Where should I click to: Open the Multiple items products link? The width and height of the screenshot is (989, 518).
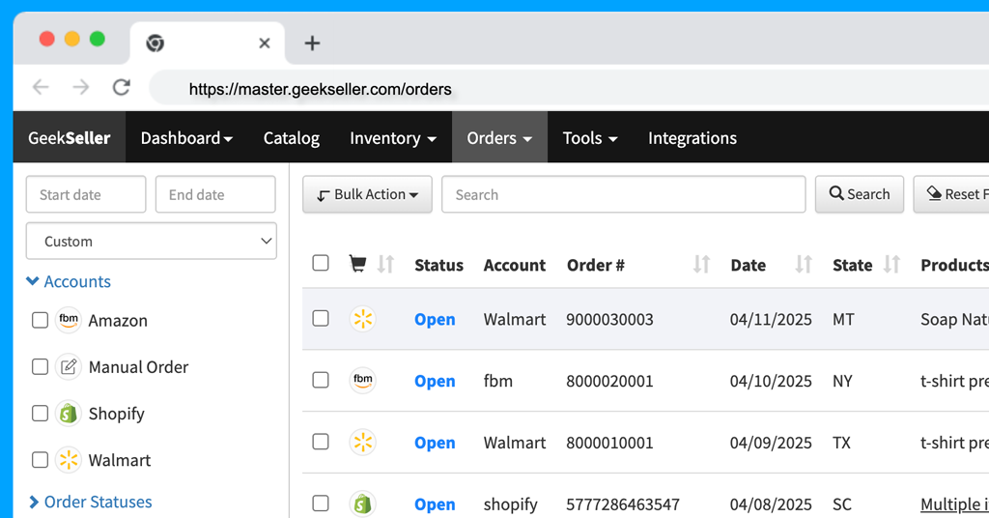point(954,504)
